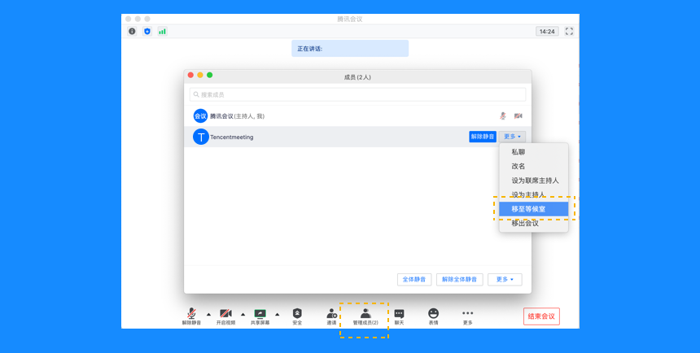Open 更多 dropdown on Tencentmeeting row
The image size is (700, 353).
tap(512, 137)
